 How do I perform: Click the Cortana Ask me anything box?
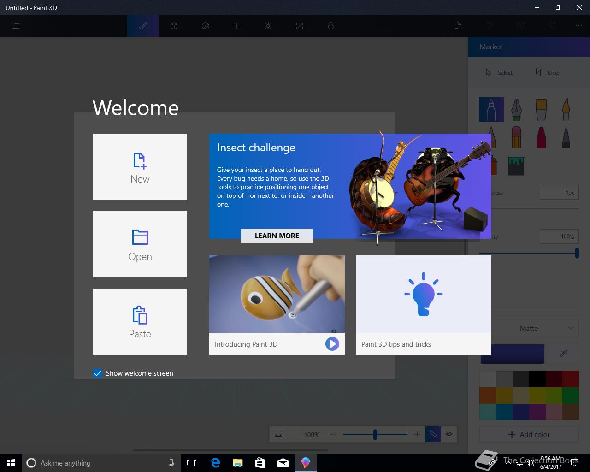tap(101, 463)
